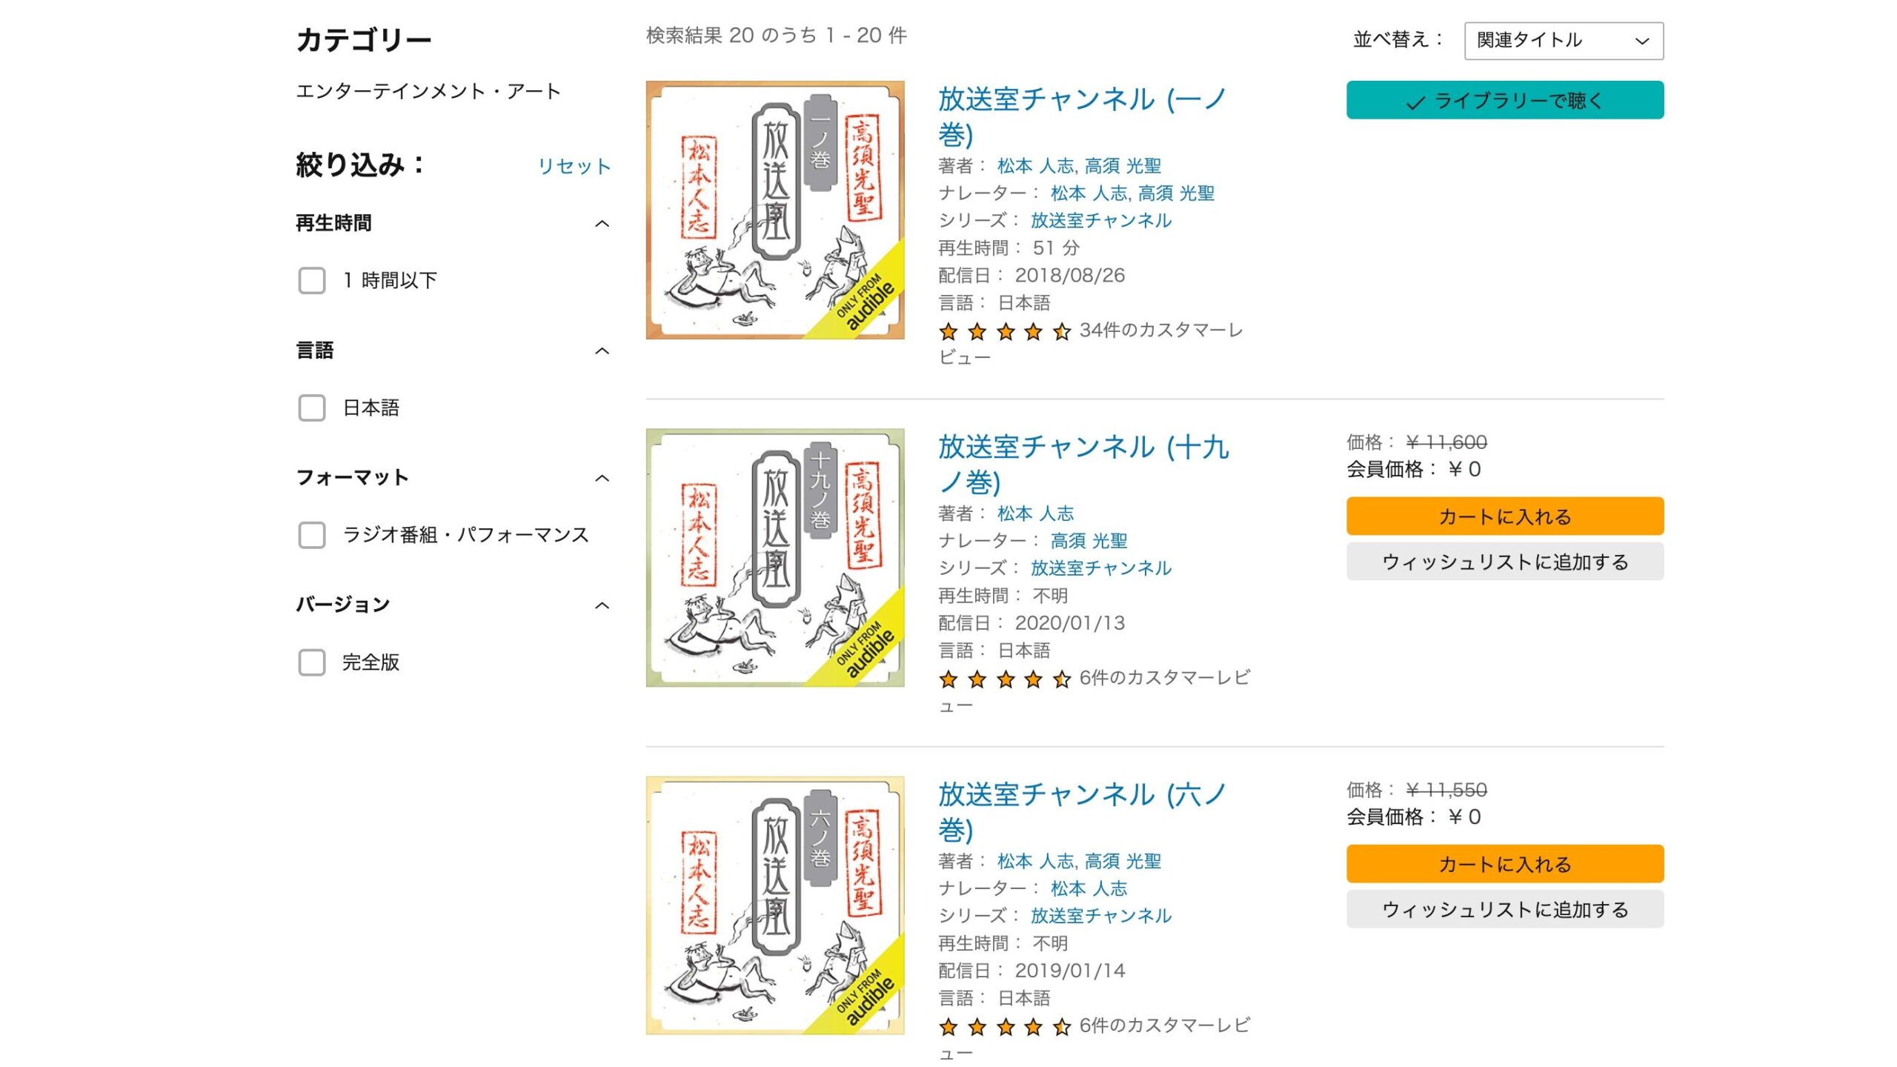Enable the 日本語 language filter
This screenshot has height=1067, width=1897.
(x=312, y=408)
